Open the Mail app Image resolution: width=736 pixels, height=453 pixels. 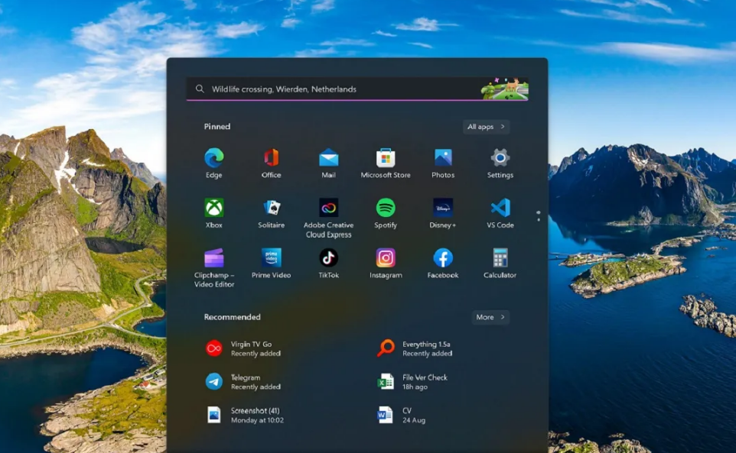point(328,163)
